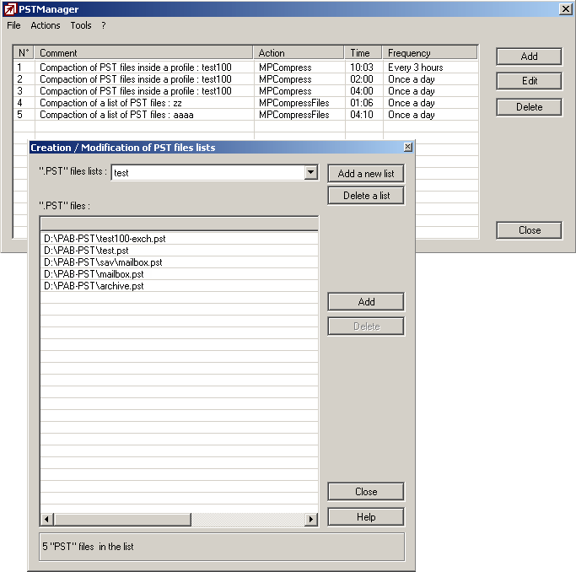This screenshot has height=572, width=576.
Task: Click the horizontal scrollbar left arrow
Action: [x=46, y=520]
